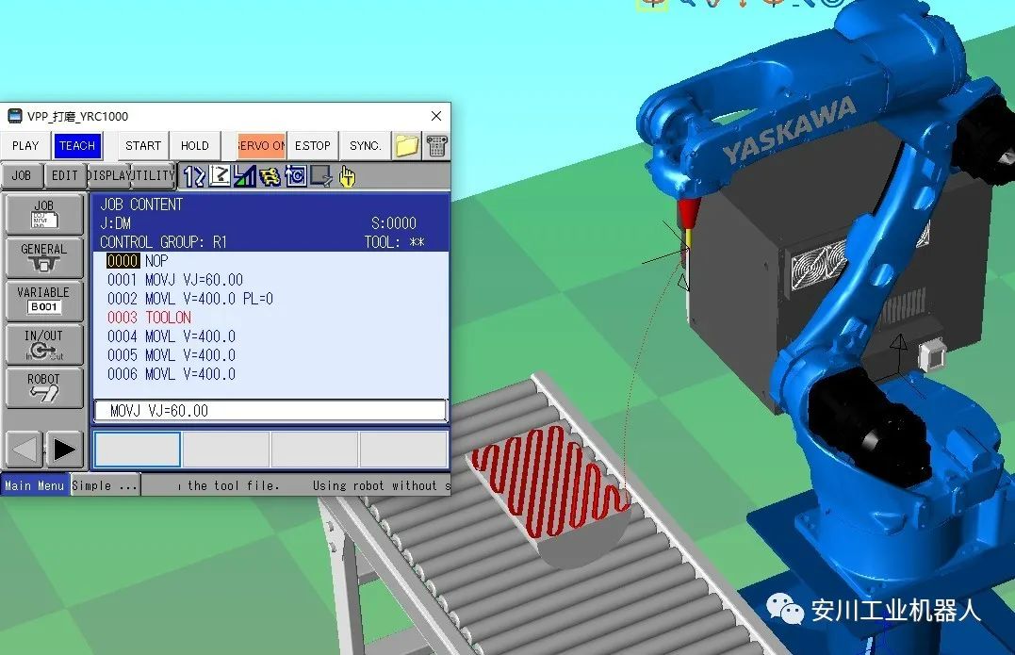Click the coordinate system status icon
The width and height of the screenshot is (1015, 655).
coord(220,176)
